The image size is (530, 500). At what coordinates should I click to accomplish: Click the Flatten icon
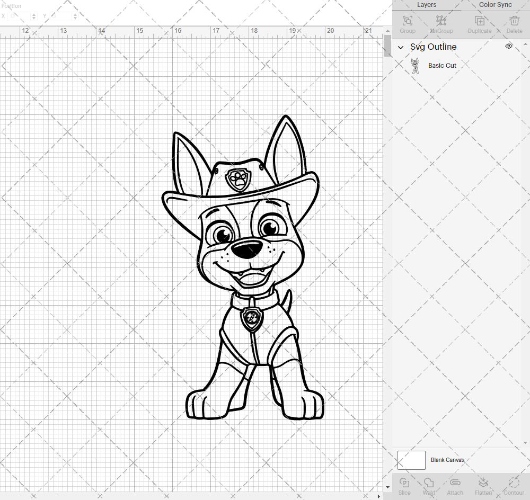[x=483, y=482]
